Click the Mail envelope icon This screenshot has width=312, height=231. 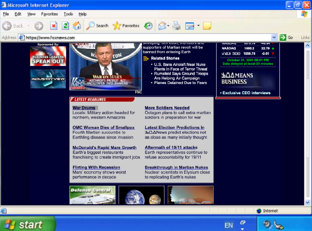162,26
